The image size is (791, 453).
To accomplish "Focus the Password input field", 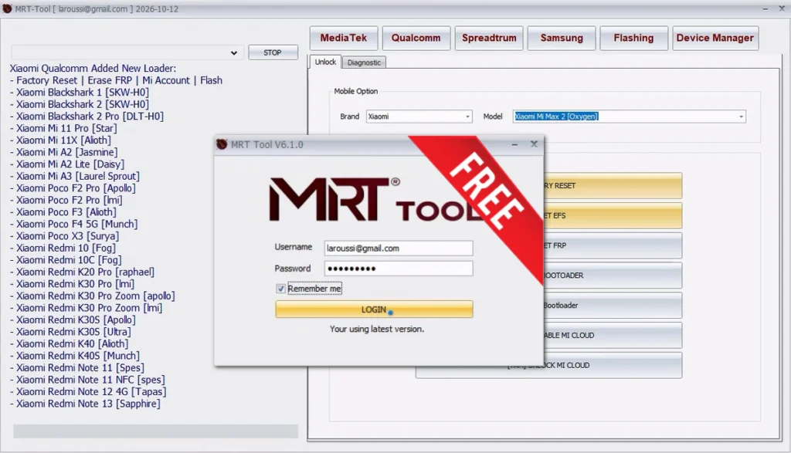I will tap(398, 269).
